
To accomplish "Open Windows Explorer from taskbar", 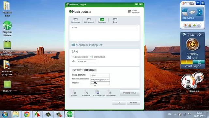I will tap(16, 114).
